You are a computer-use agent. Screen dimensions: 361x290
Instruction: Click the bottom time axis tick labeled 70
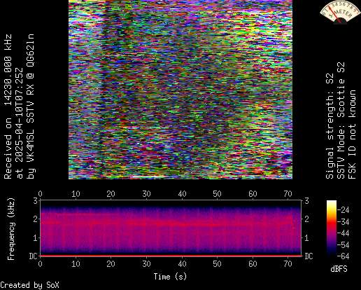pos(288,264)
